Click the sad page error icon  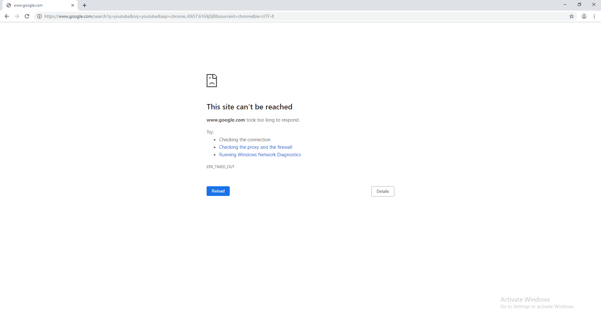coord(212,81)
